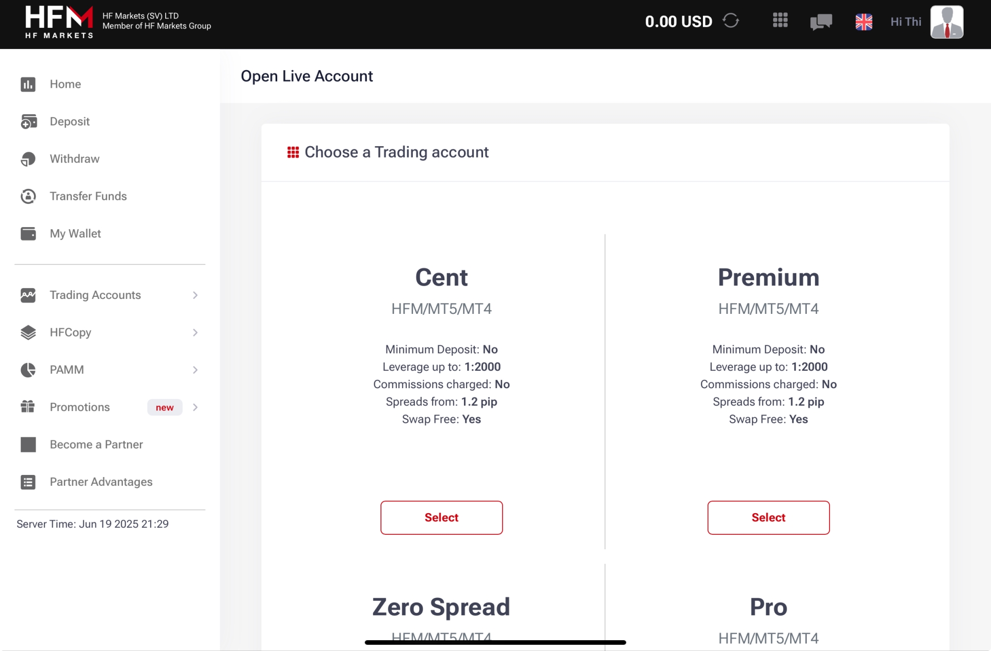Click the Deposit sidebar icon
This screenshot has width=991, height=651.
point(28,121)
